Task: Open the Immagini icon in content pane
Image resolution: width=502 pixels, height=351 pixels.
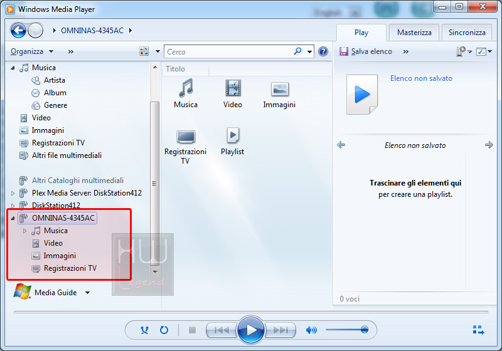Action: coord(279,94)
